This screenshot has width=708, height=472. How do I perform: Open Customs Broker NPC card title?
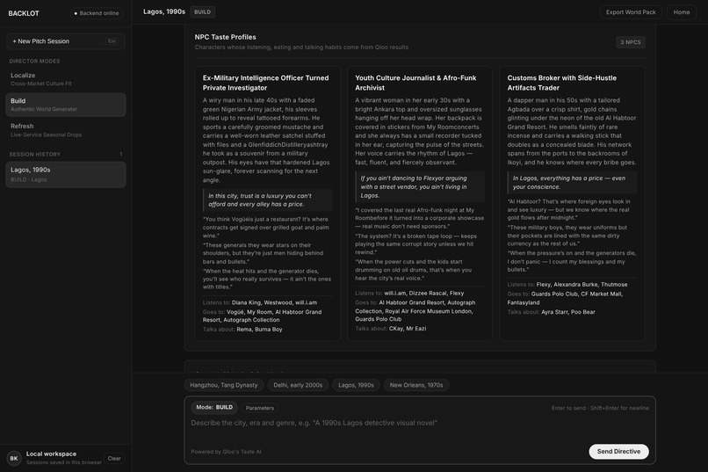pyautogui.click(x=561, y=83)
